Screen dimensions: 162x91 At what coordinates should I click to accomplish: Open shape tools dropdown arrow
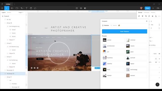pyautogui.click(x=18, y=8)
